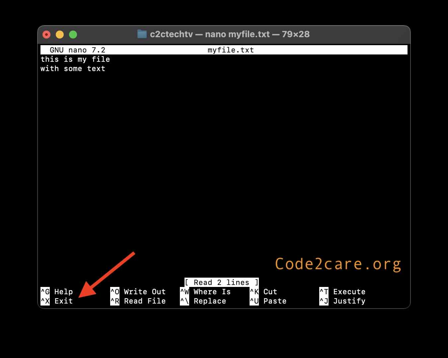Maximize the terminal with green button
Viewport: 448px width, 358px height.
click(73, 34)
